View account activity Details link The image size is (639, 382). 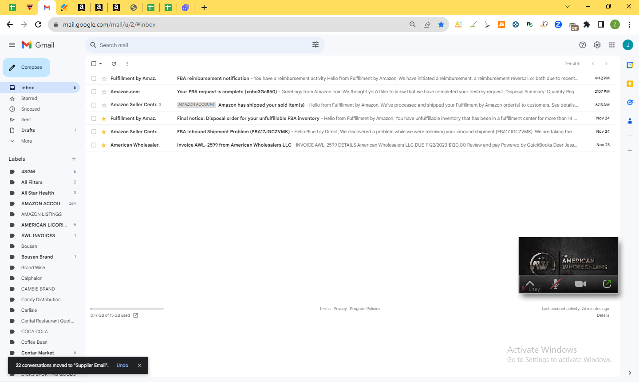[603, 315]
